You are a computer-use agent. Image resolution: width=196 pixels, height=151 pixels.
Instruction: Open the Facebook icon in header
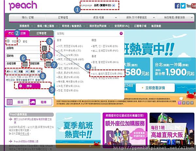(177, 6)
